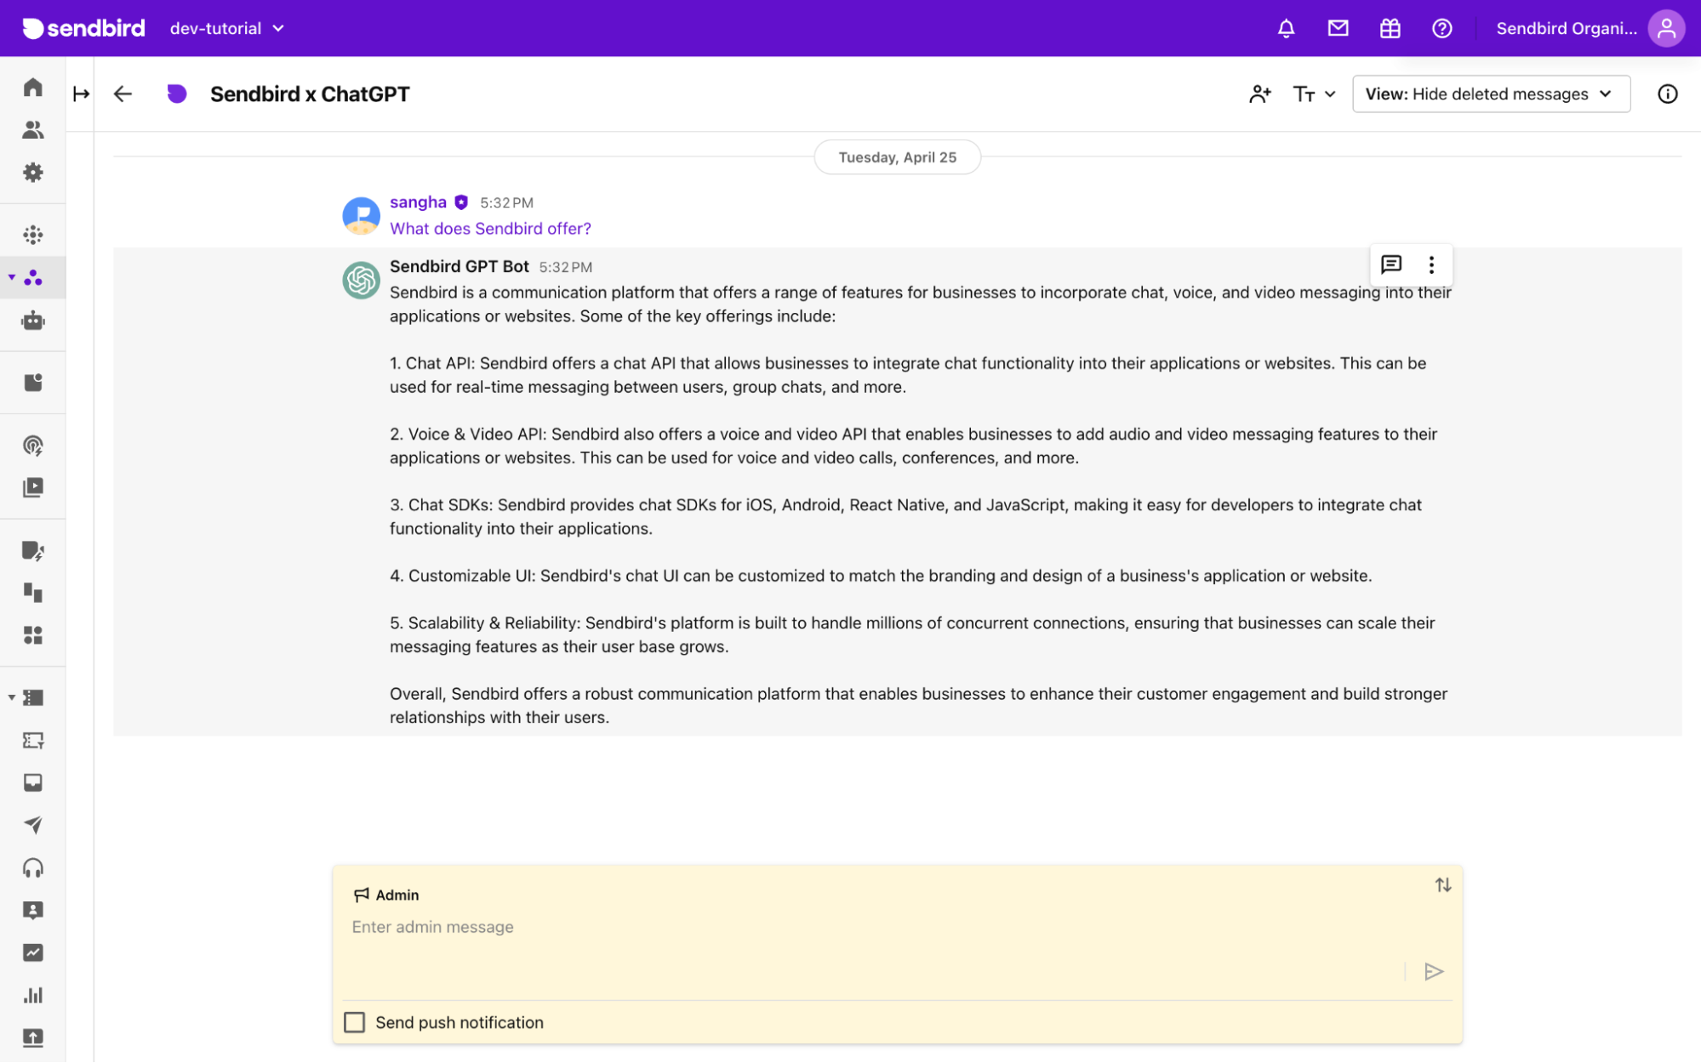Viewport: 1701px width, 1063px height.
Task: Open the headphones agents sidebar icon
Action: tap(32, 867)
